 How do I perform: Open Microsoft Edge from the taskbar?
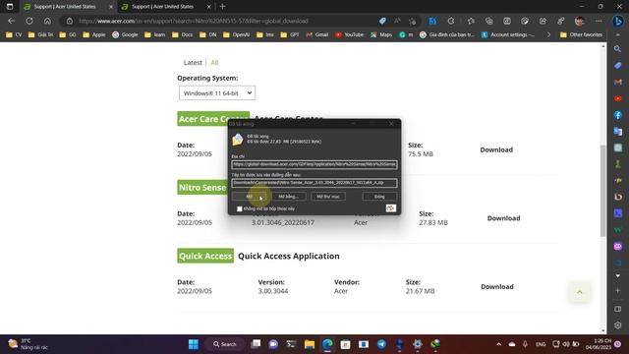point(327,344)
